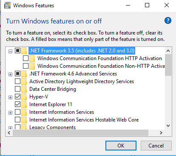The height and width of the screenshot is (156, 176).
Task: Click the Windows Features title bar icon
Action: coord(7,6)
